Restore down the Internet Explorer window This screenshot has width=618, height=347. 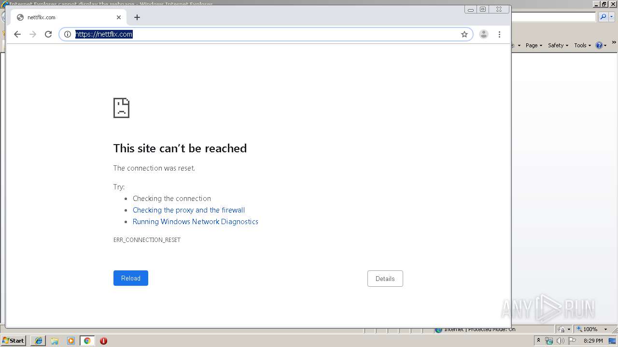click(x=604, y=4)
